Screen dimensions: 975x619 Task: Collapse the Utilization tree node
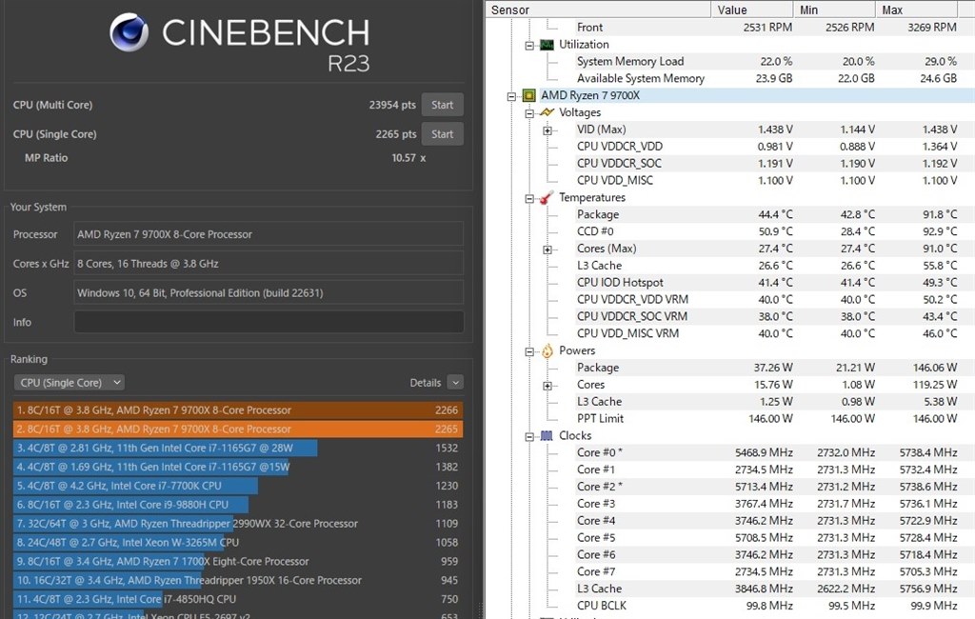click(529, 46)
